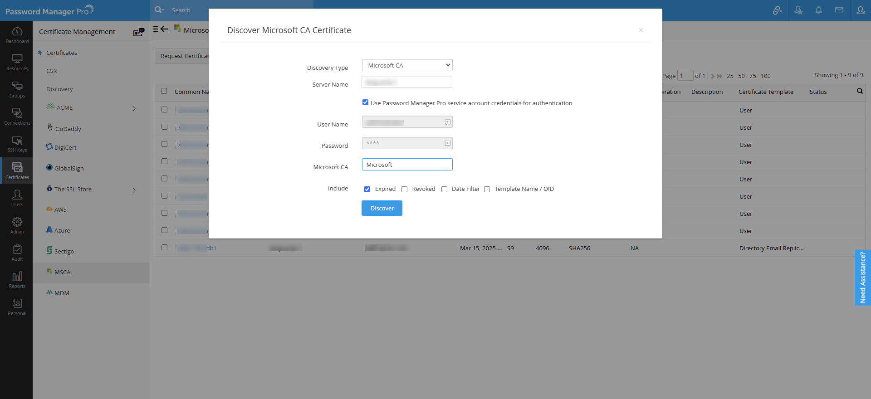Open the user profile icon in header

pyautogui.click(x=861, y=10)
